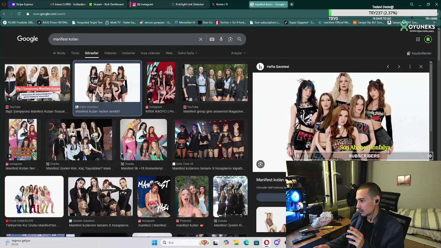Open the Izmir Time 35 image result
Viewport: 441px width, 248px height.
click(209, 139)
